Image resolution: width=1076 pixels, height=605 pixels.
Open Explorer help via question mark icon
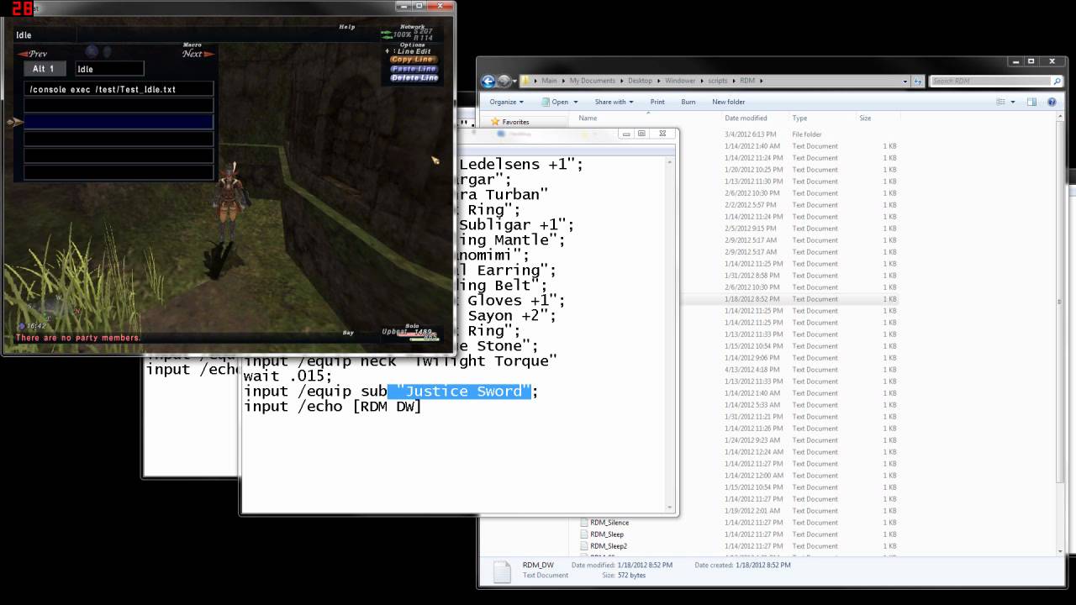click(1052, 102)
